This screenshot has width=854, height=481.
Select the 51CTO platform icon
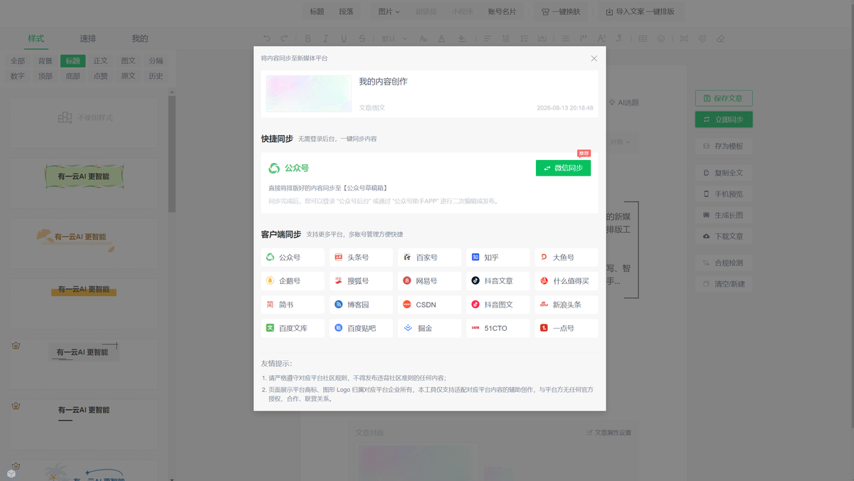475,328
